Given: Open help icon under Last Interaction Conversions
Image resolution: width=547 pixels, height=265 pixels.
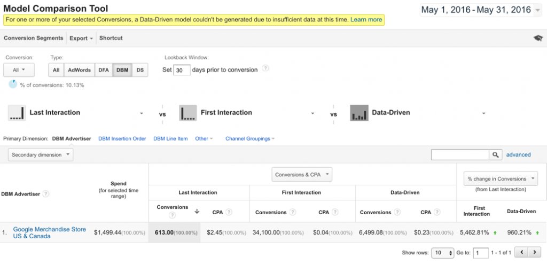Looking at the screenshot, I should [172, 215].
